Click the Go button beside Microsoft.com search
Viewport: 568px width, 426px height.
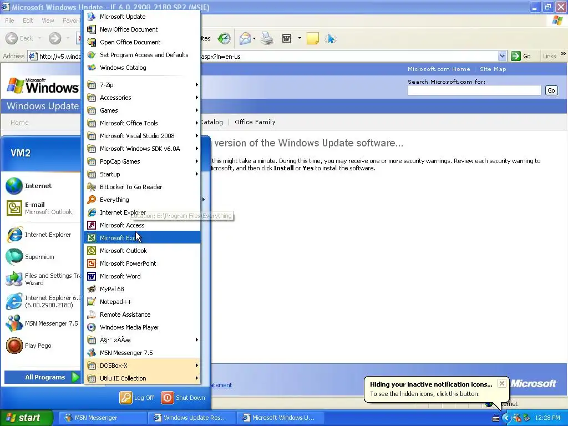point(551,90)
